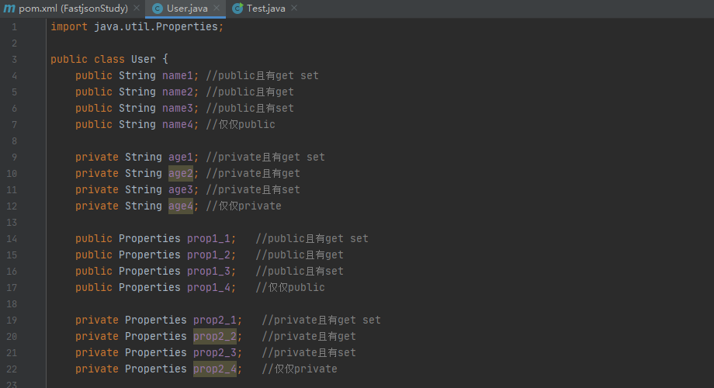Click the highlighted prop2_4 field name

coord(214,369)
